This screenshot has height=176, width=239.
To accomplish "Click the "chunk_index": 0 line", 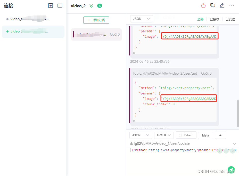I will click(159, 104).
